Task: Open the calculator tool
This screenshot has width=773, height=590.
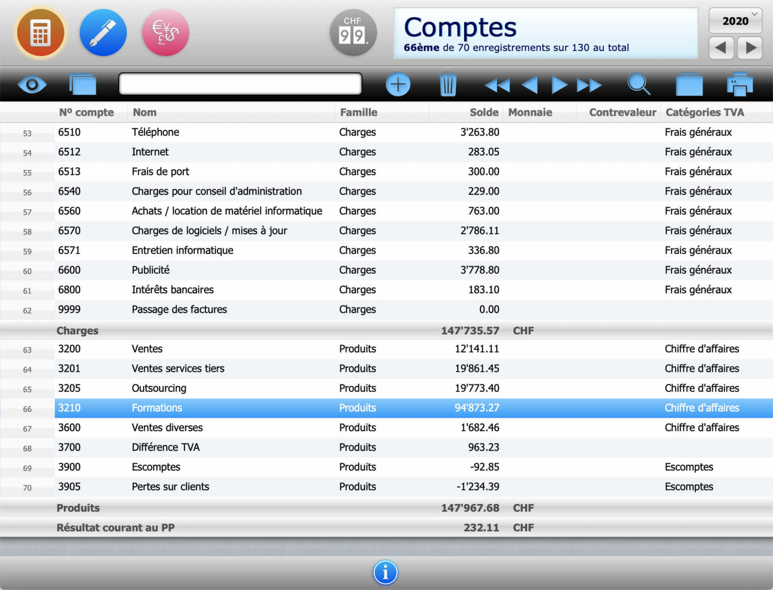Action: click(x=40, y=32)
